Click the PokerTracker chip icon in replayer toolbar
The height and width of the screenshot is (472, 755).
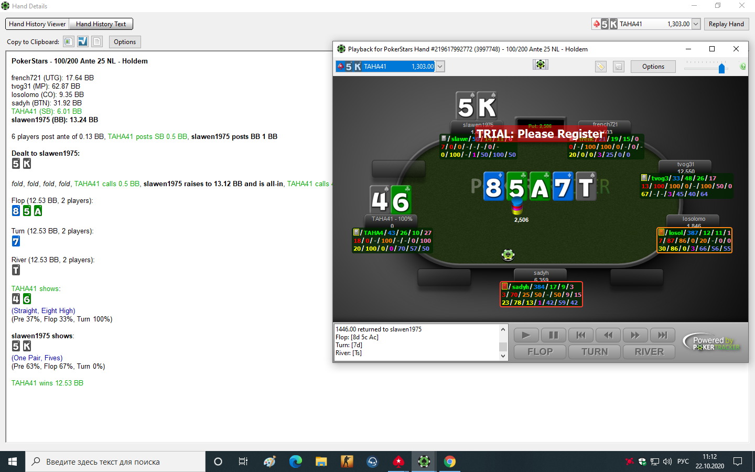(540, 65)
